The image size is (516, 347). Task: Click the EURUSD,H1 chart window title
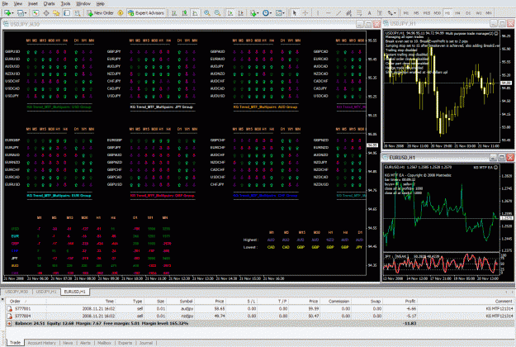402,158
